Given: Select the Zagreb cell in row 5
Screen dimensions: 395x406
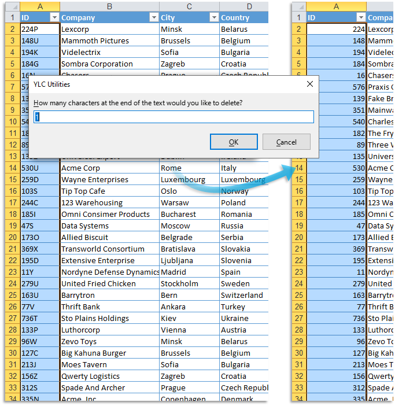Looking at the screenshot, I should [x=189, y=64].
